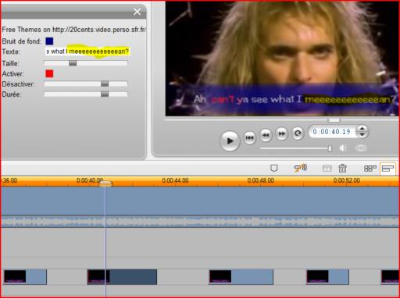The width and height of the screenshot is (400, 298).
Task: Click the Play button under the preview
Action: coord(230,140)
